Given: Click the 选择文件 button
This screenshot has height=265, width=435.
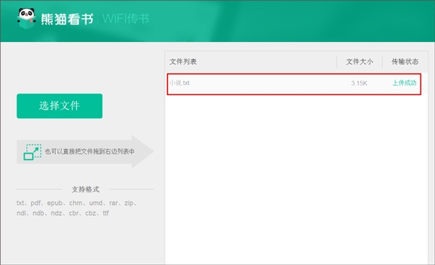Looking at the screenshot, I should tap(59, 106).
